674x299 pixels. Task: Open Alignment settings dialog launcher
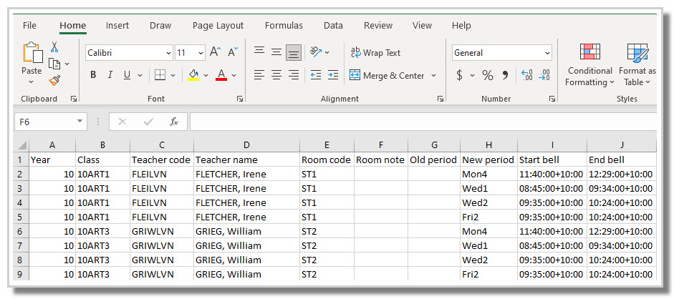coord(440,99)
